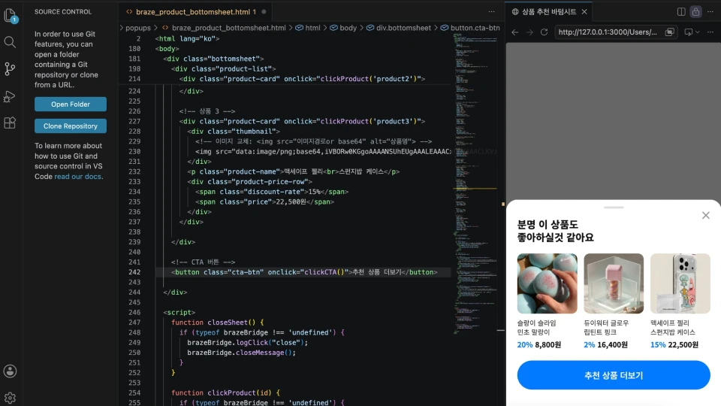The image size is (721, 406).
Task: Click the 15% 22,500원 price text
Action: (674, 345)
